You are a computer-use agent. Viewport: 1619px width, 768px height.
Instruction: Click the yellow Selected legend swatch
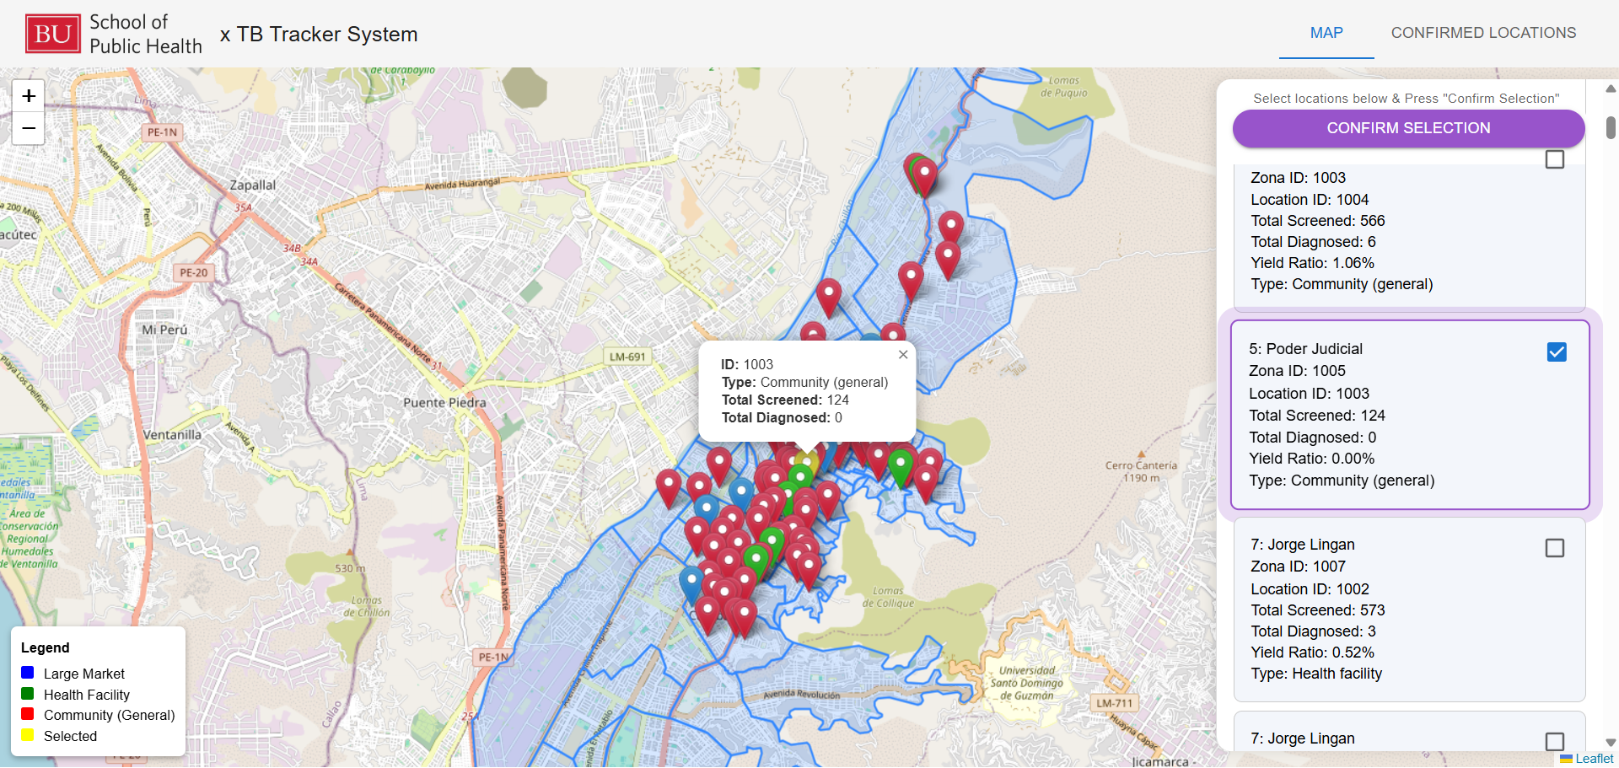[x=28, y=735]
